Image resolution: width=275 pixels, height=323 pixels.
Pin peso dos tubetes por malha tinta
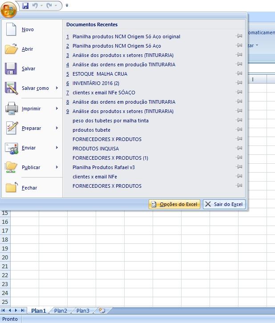coord(239,120)
